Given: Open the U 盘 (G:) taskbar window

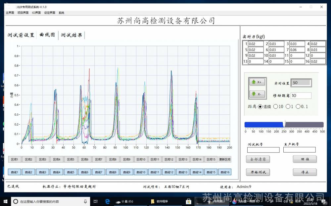Looking at the screenshot, I should (125, 201).
